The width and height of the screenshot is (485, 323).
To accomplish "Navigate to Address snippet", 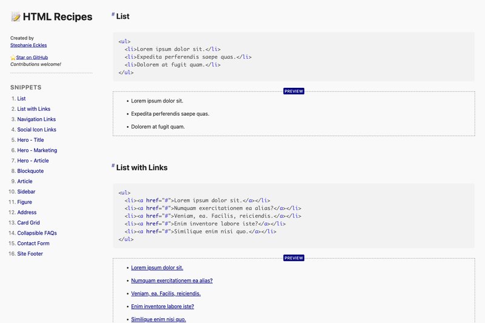I will [x=27, y=212].
